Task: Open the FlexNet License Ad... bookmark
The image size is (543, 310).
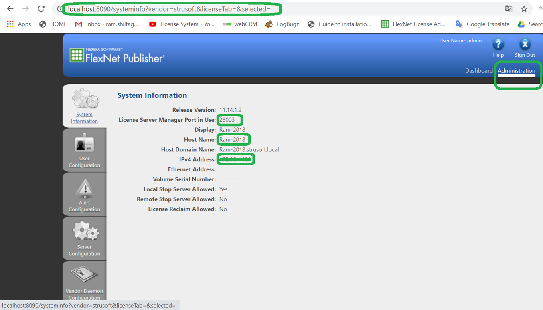Action: (413, 24)
